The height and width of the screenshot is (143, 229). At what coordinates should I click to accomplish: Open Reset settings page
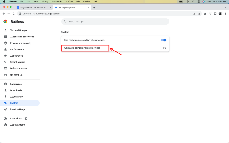(x=17, y=109)
